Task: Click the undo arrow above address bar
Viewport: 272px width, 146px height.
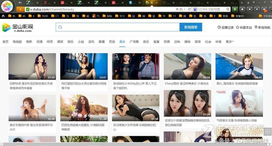Action: (x=20, y=3)
